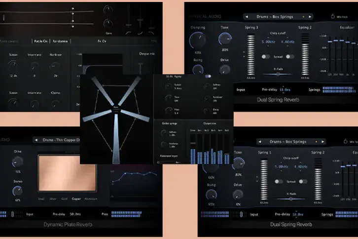
Task: Click the Decay knob in center plugin
Action: pos(207,111)
